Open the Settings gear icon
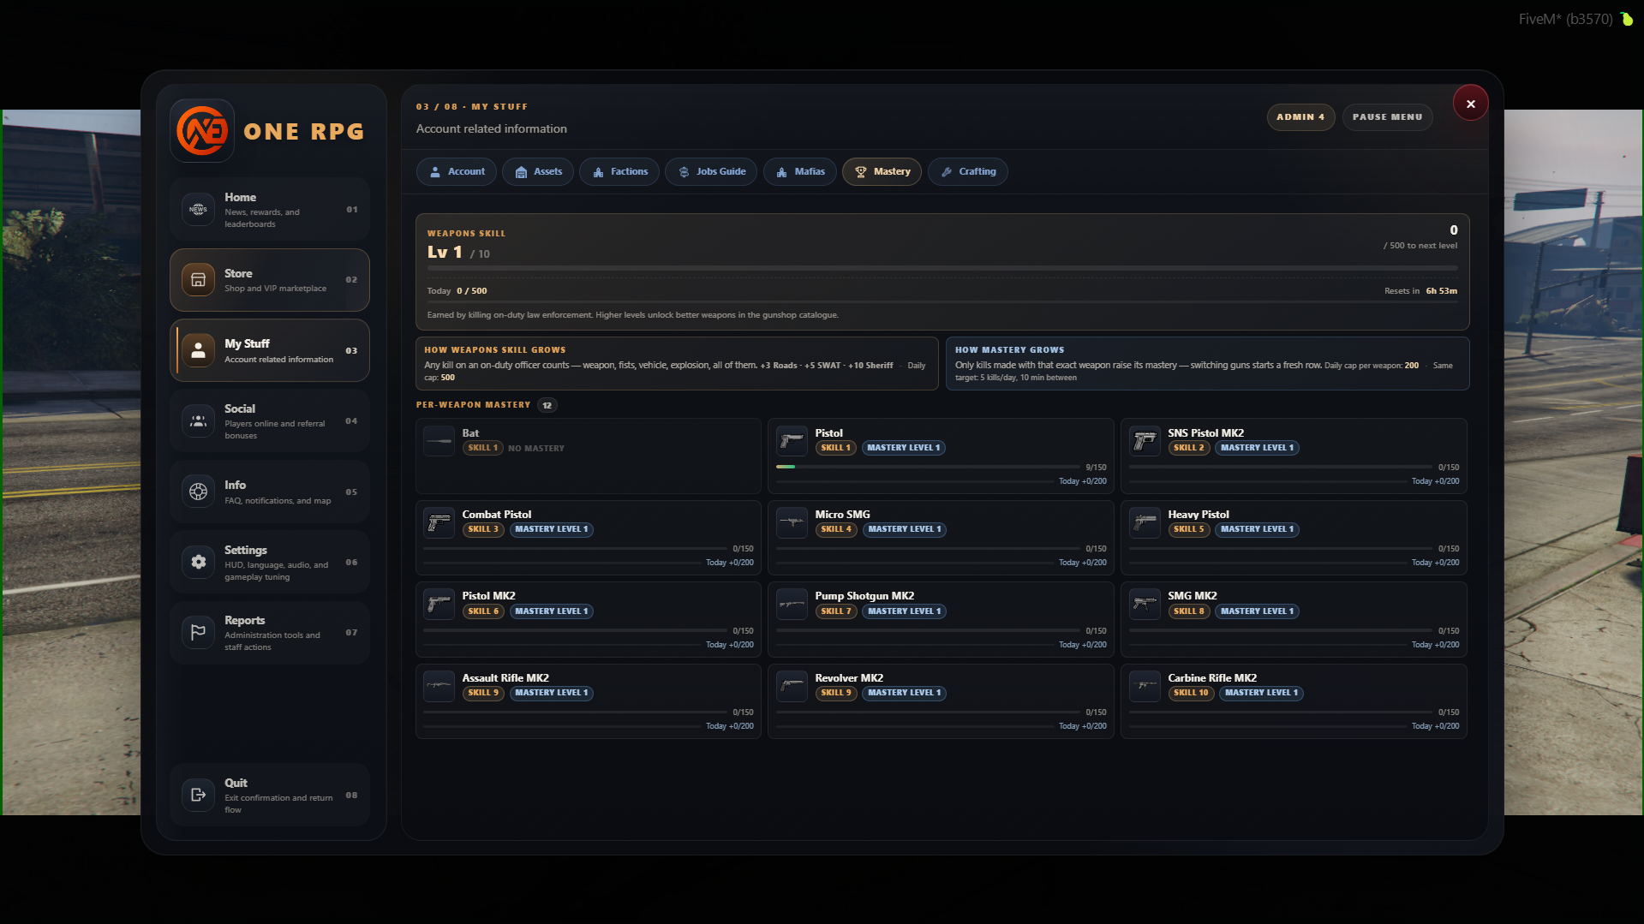Image resolution: width=1644 pixels, height=924 pixels. point(198,562)
